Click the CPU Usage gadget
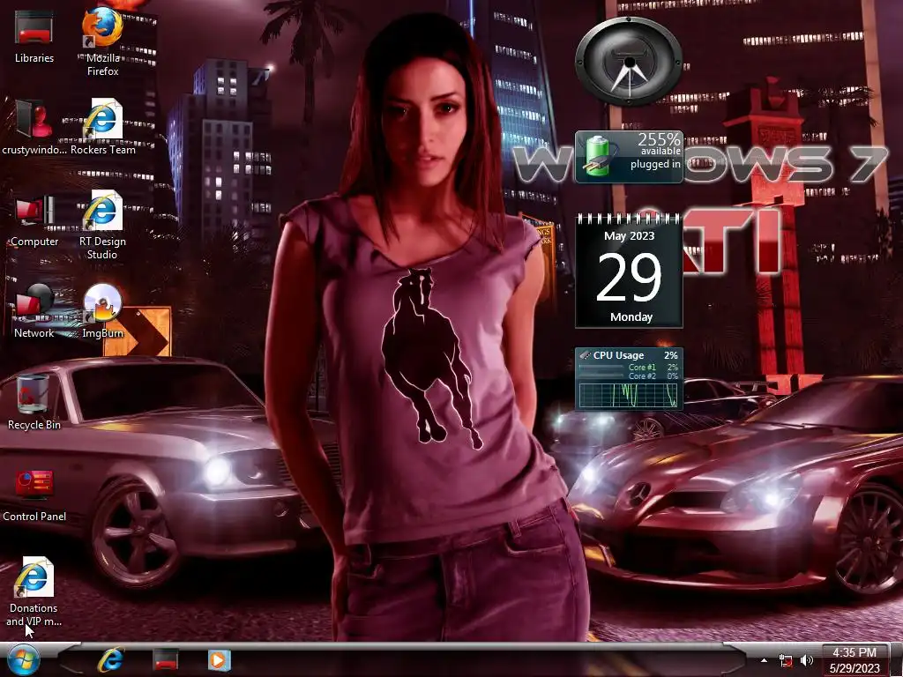Screen dimensions: 903x677 [629, 378]
